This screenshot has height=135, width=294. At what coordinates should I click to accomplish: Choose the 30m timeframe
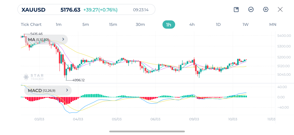[140, 24]
